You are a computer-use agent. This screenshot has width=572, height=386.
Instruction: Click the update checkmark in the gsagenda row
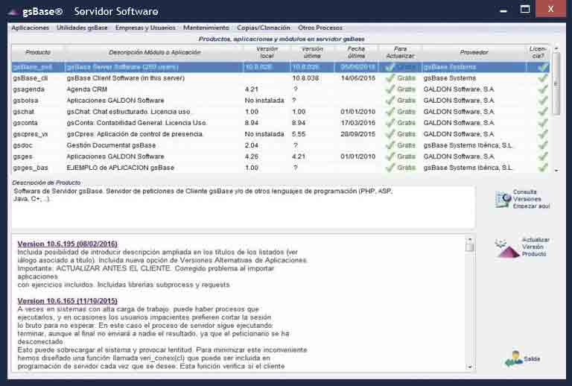coord(390,89)
